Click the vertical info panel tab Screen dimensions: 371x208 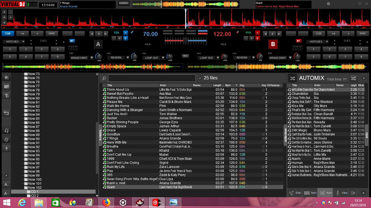[x=367, y=135]
